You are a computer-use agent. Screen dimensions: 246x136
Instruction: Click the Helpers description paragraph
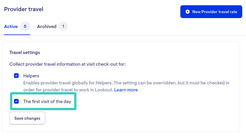coord(126,86)
